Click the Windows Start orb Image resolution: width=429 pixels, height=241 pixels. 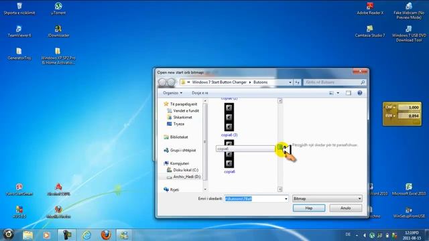[9, 234]
